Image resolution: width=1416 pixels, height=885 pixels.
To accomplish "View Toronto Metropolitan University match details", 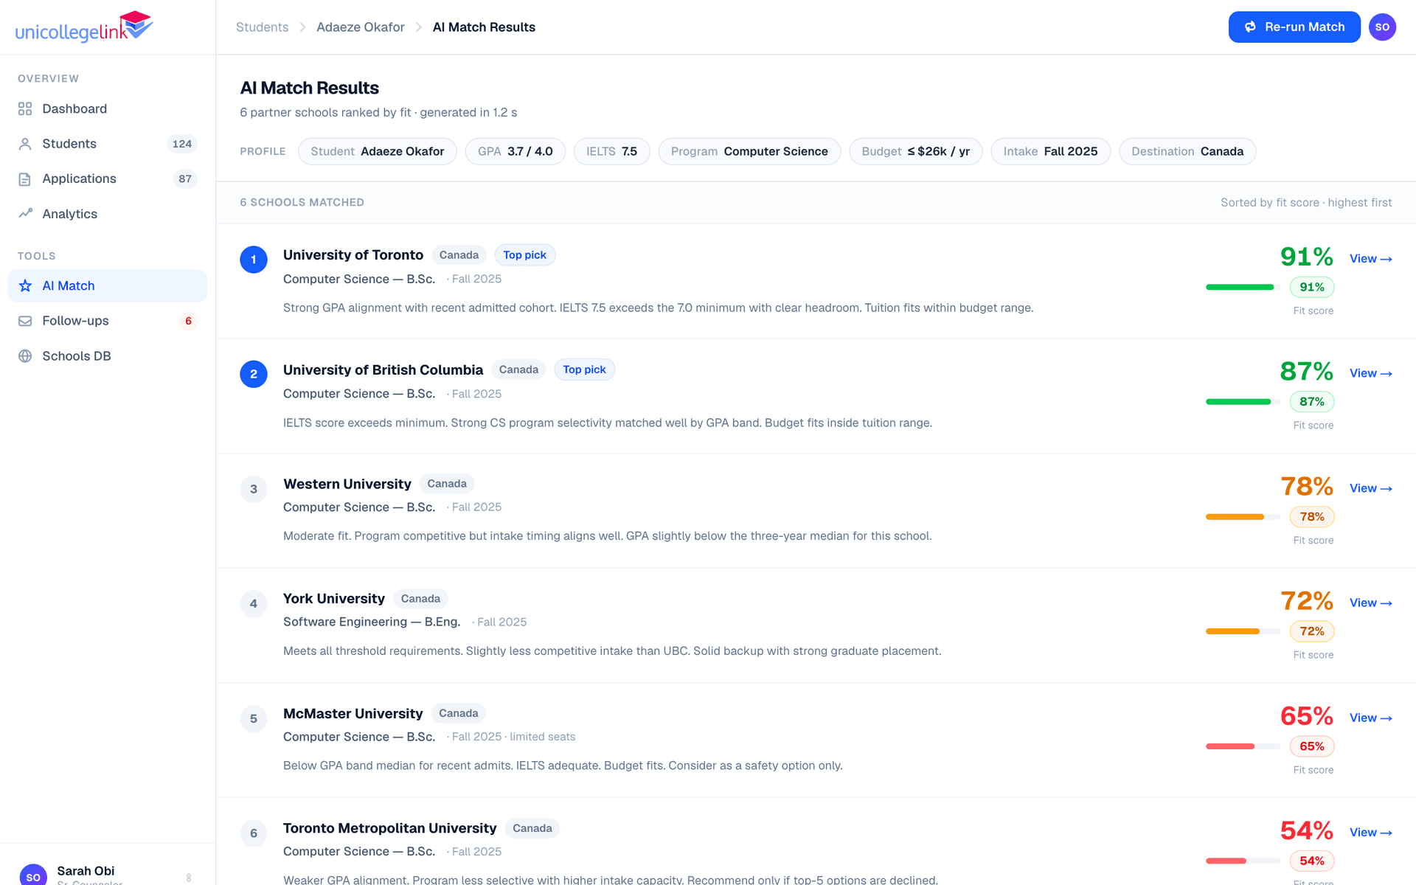I will pos(1371,832).
